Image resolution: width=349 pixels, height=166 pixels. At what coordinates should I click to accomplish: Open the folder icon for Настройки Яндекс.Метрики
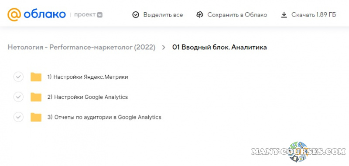[x=36, y=77]
